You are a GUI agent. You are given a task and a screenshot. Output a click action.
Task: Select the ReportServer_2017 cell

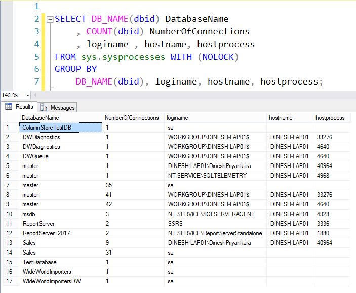(x=61, y=233)
